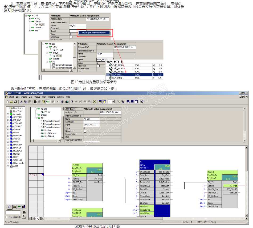
Task: Expand the Drives catalog folder
Action: (x=8, y=133)
